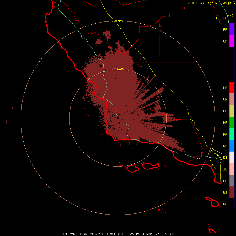Click the HA legend label
The height and width of the screenshot is (236, 236).
[x=225, y=88]
